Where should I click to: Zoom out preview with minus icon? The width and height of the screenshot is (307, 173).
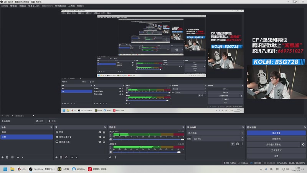[x=2, y=116]
